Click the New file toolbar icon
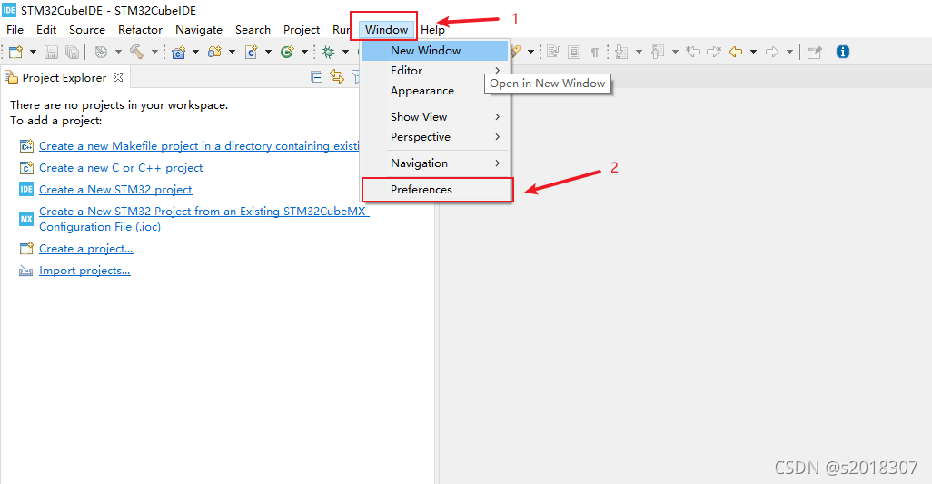The image size is (932, 484). click(16, 53)
